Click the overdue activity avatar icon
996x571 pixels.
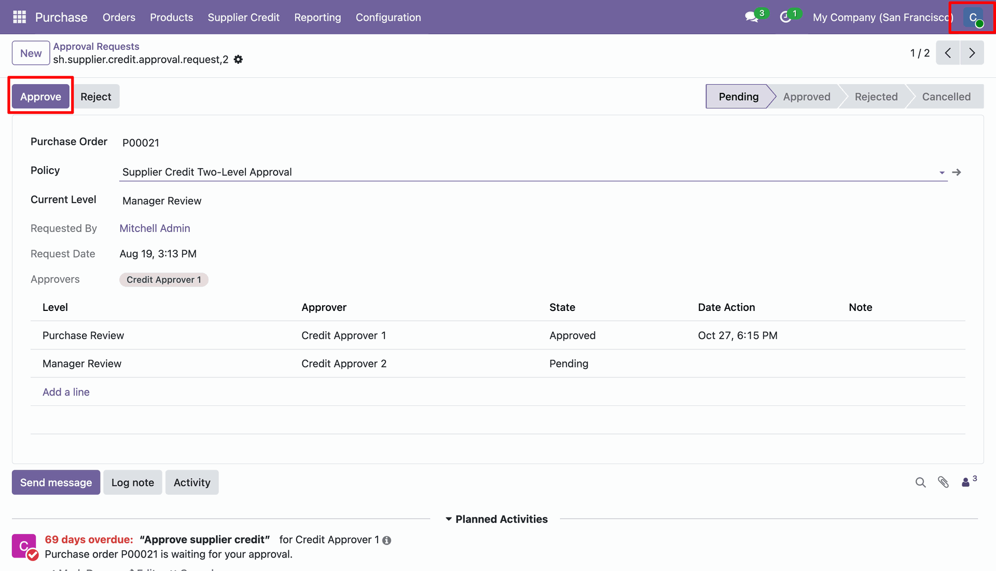(24, 547)
